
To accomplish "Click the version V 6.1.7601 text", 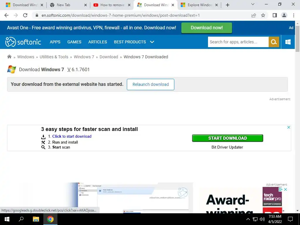I will (79, 69).
